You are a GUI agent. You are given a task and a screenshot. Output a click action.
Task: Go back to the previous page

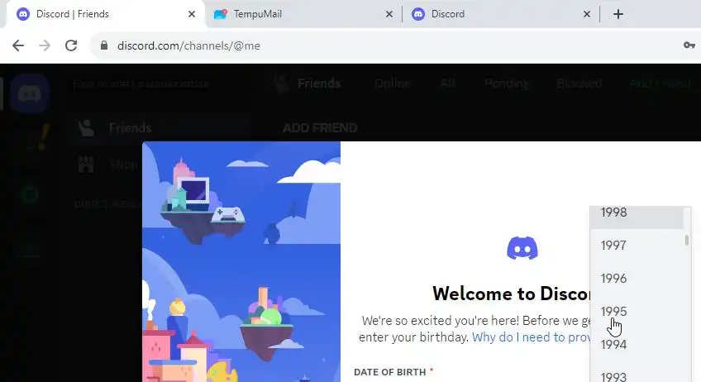(18, 45)
